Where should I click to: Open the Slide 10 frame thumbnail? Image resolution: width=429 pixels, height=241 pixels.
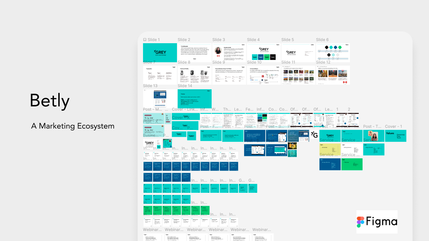coord(263,75)
